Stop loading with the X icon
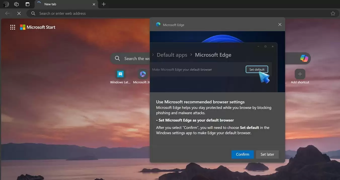This screenshot has width=340, height=180. (x=19, y=13)
